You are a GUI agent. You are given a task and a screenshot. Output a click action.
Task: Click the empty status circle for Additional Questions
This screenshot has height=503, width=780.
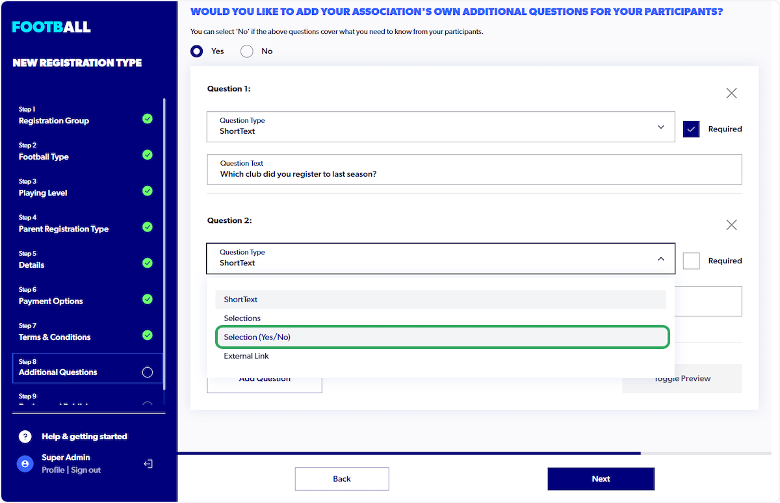point(148,372)
